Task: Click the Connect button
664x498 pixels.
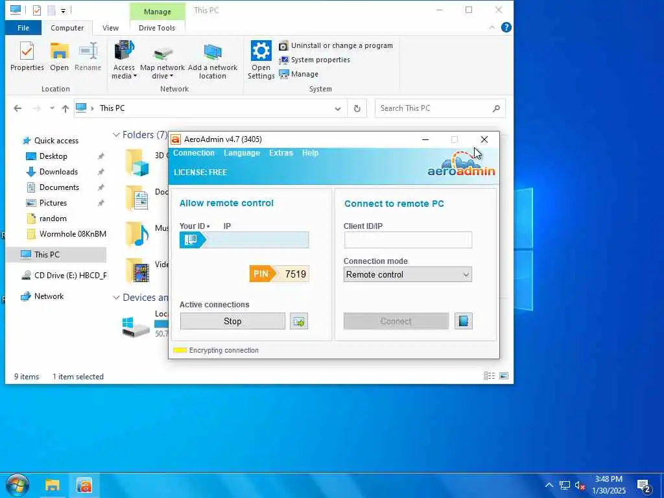Action: pyautogui.click(x=396, y=322)
